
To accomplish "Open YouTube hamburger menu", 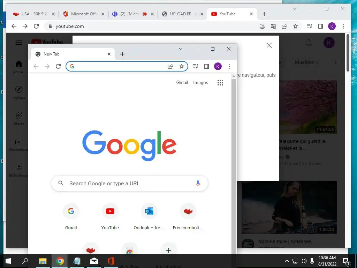I will pos(19,42).
